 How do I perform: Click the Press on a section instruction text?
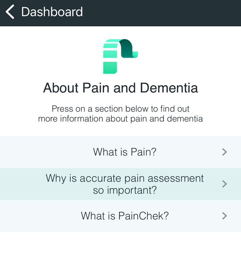121,114
